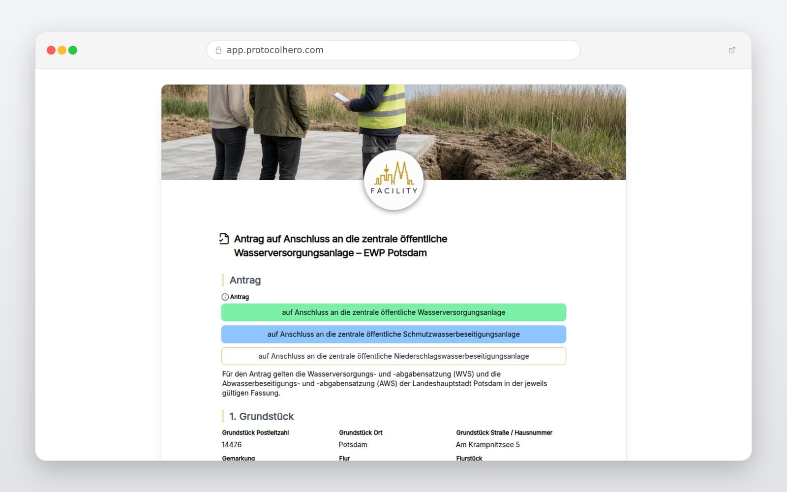The height and width of the screenshot is (492, 787).
Task: Click the info icon next to Antrag label
Action: coord(225,297)
